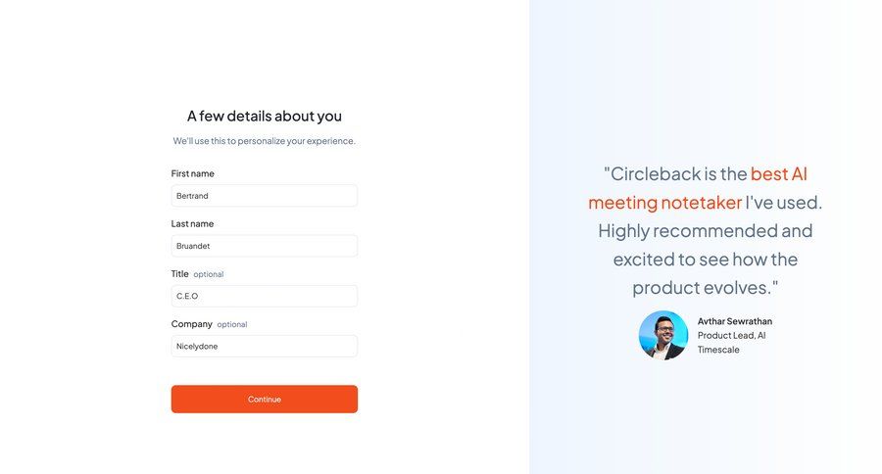Click the orange "best AI" highlighted text
This screenshot has width=882, height=474.
[779, 174]
